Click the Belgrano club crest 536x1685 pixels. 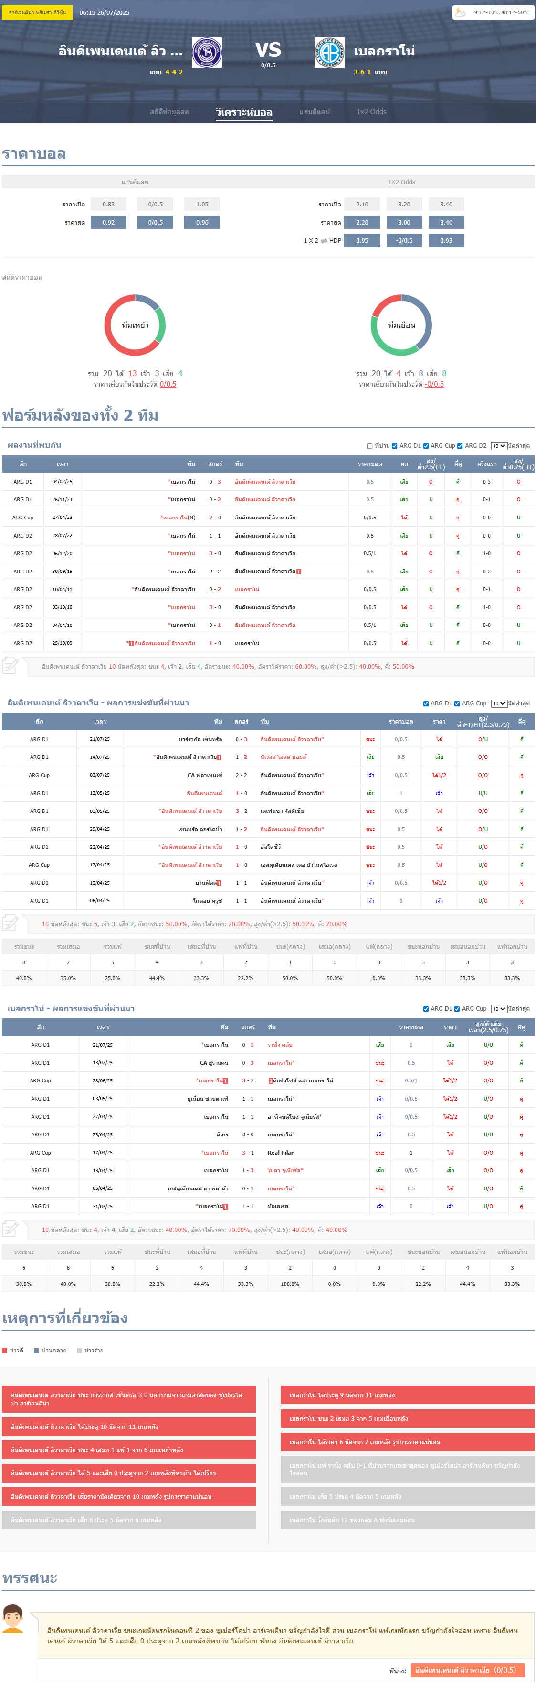[329, 53]
